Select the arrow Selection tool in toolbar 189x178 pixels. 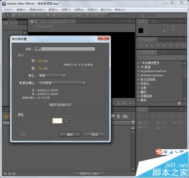click(8, 15)
